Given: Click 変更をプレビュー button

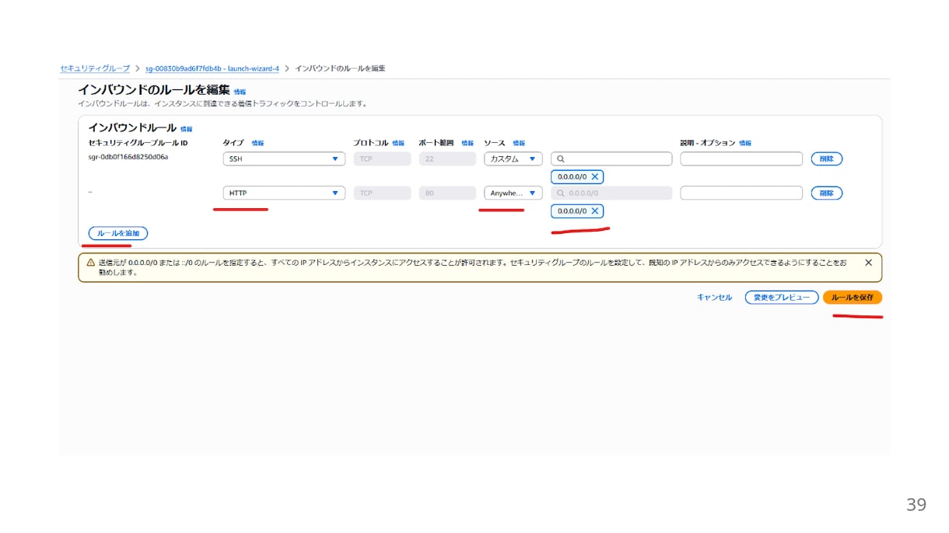Looking at the screenshot, I should point(781,298).
